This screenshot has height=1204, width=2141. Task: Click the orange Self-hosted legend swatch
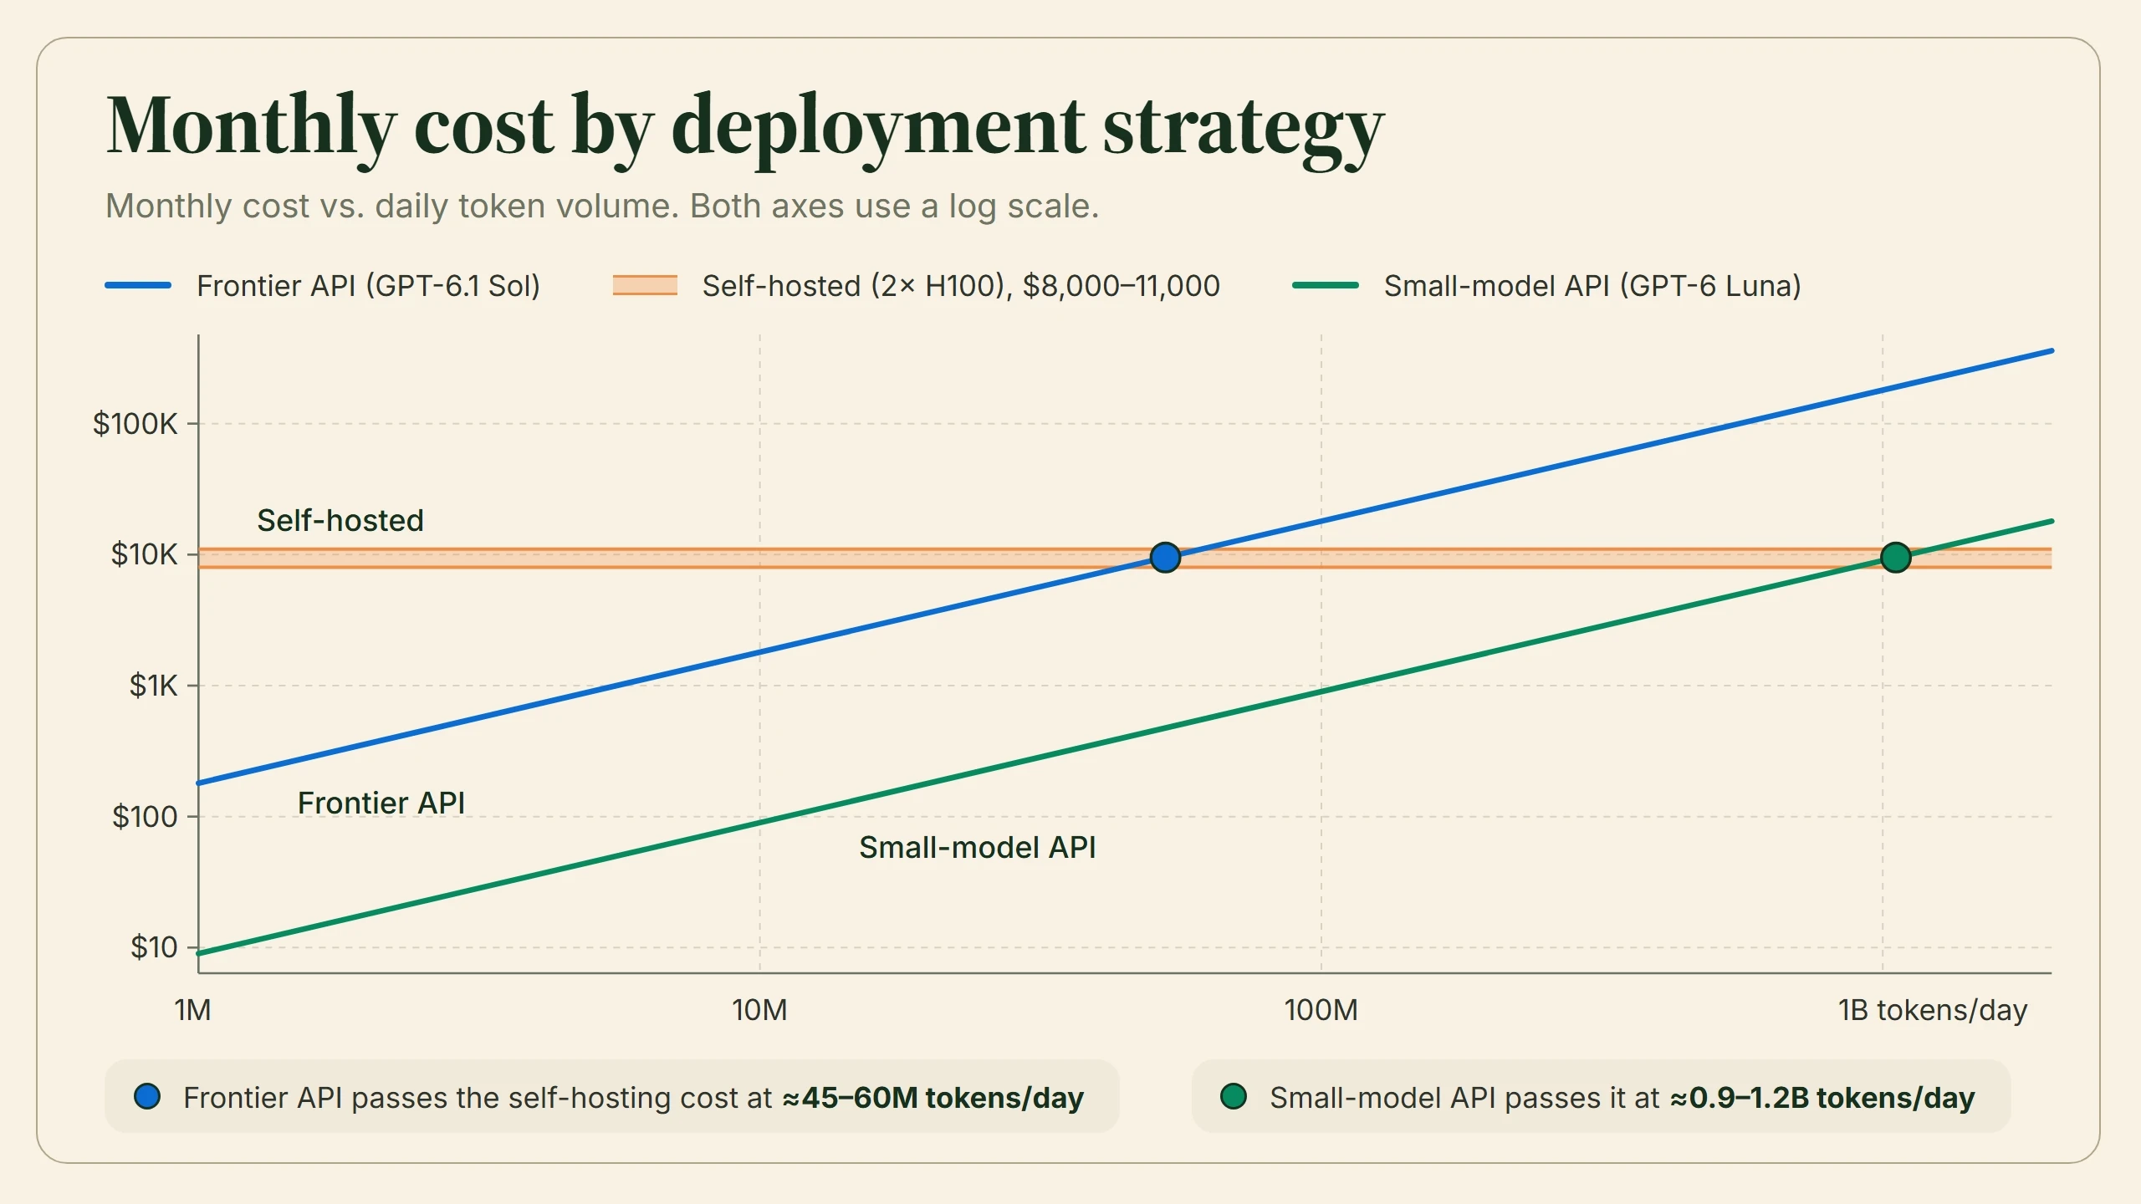pos(645,285)
